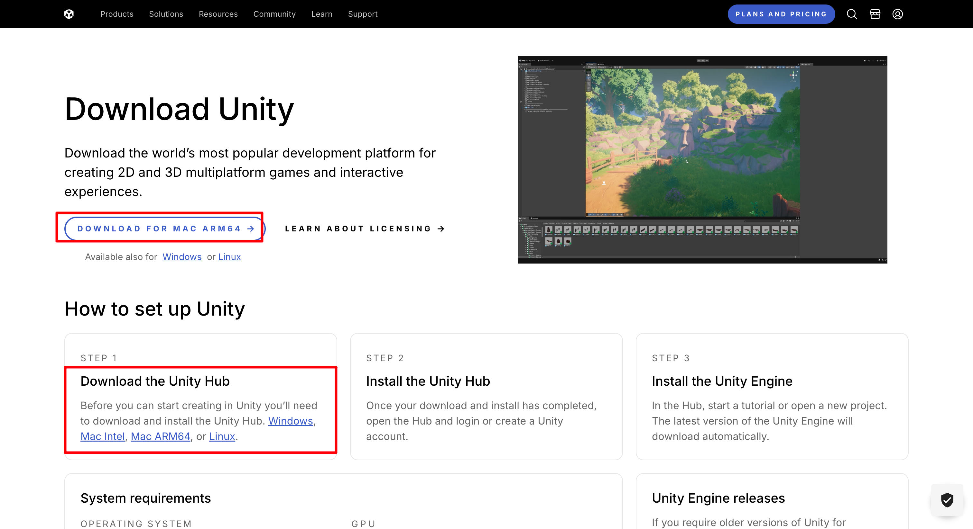This screenshot has height=529, width=973.
Task: Open the search icon in the top bar
Action: click(x=852, y=14)
